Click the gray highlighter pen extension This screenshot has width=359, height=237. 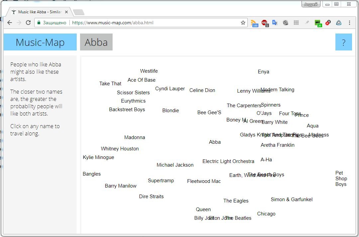[307, 23]
